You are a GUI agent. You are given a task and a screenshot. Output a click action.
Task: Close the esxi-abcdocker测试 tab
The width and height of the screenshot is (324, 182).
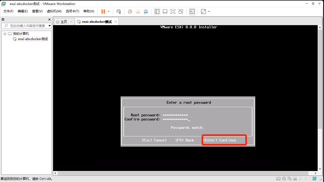click(116, 22)
